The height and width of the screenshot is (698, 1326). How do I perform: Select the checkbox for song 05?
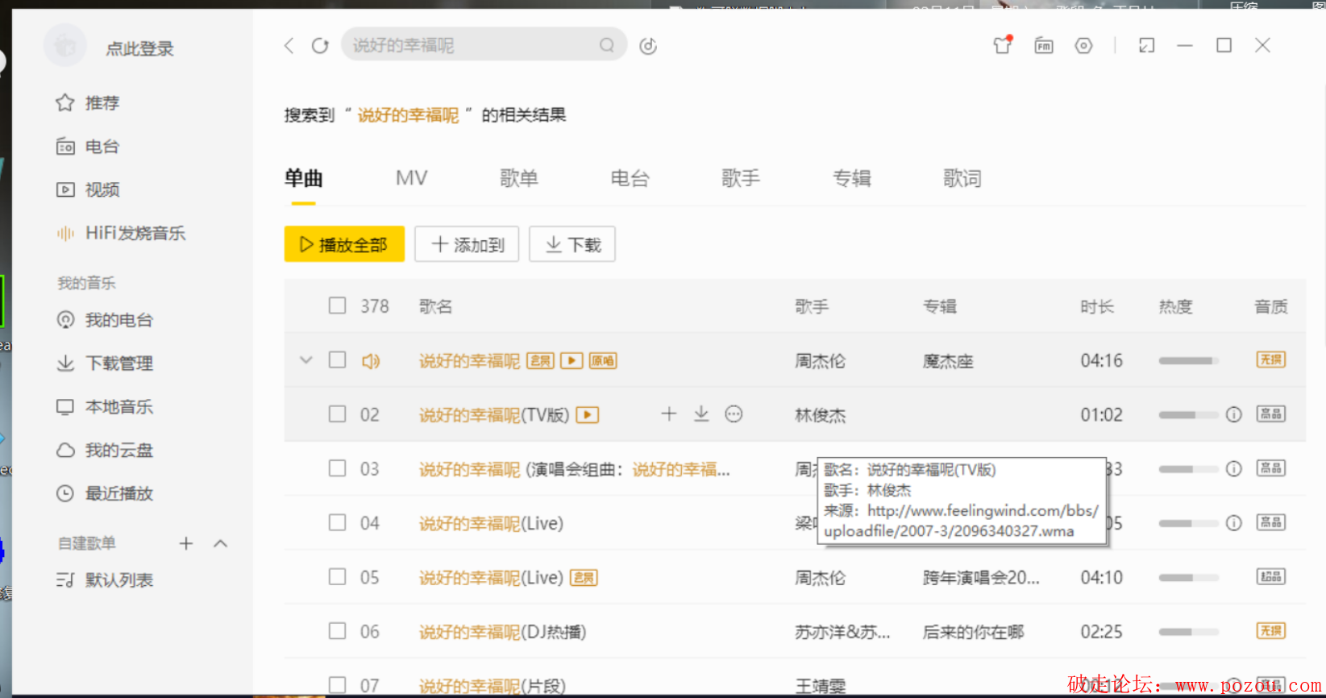(337, 577)
